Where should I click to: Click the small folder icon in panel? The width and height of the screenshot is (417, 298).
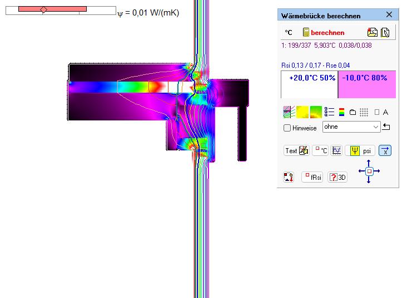(x=353, y=112)
